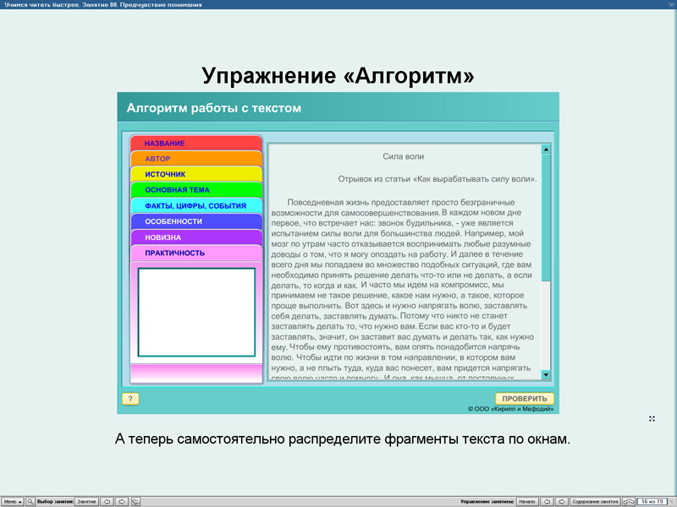Click the forward arrow in Выбор занятия toolbar

tap(123, 500)
